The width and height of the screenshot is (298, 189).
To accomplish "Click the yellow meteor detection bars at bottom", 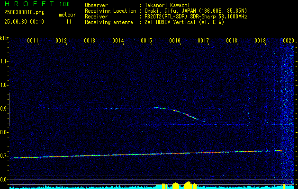I will click(x=176, y=185).
